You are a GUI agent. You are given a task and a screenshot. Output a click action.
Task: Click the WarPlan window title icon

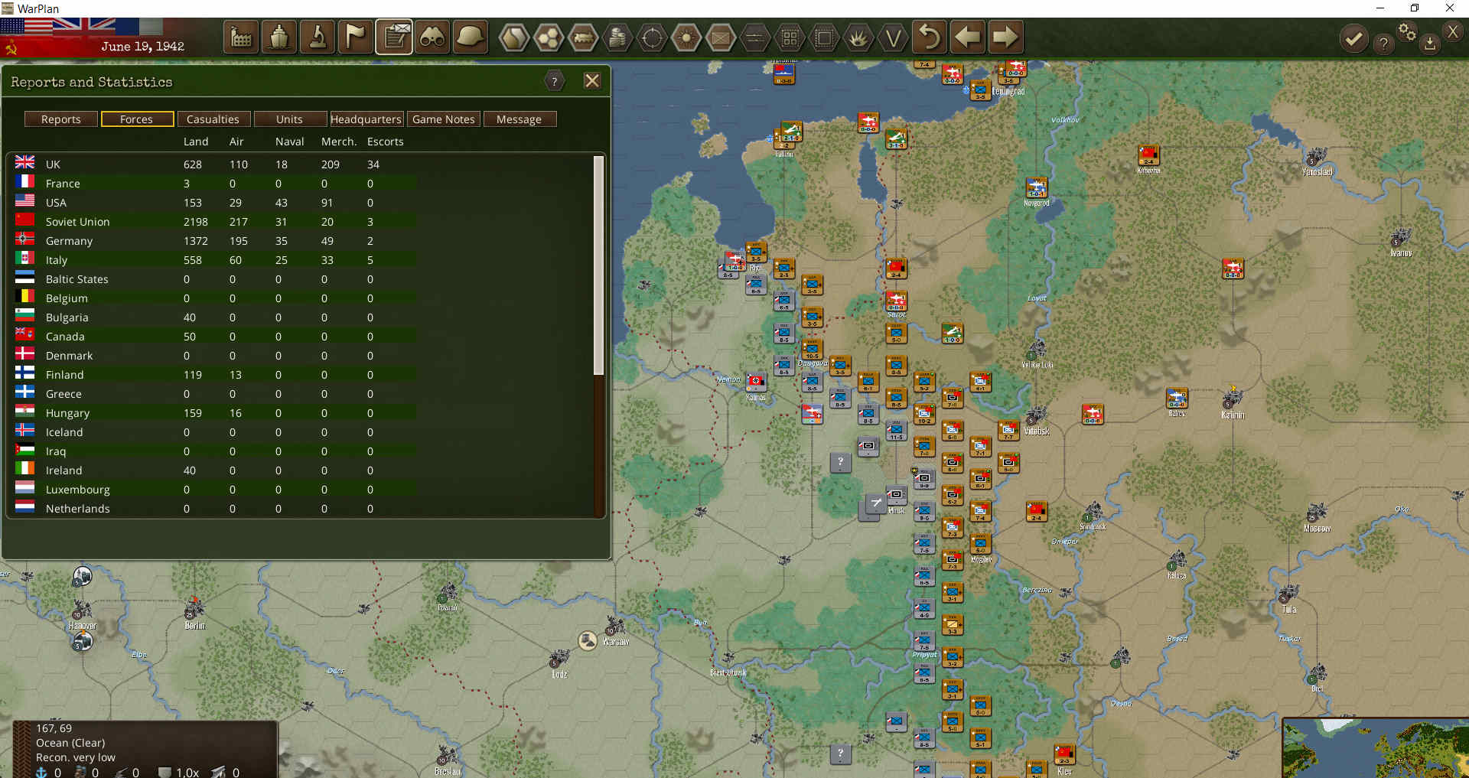[x=8, y=8]
